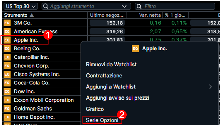222x125 pixels.
Task: Open Grafico for Apple Inc.
Action: tap(95, 109)
